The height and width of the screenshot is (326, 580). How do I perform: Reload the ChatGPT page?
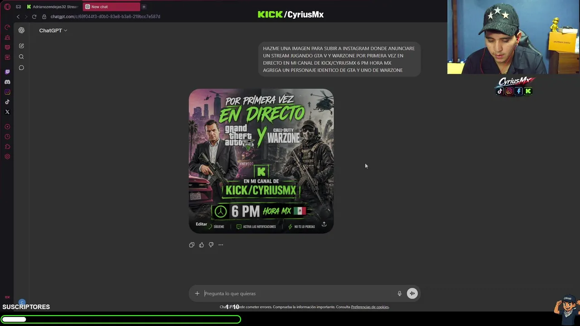pyautogui.click(x=34, y=17)
